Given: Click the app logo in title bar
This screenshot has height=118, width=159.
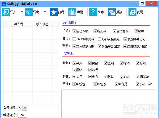Looking at the screenshot, I should click(4, 4).
